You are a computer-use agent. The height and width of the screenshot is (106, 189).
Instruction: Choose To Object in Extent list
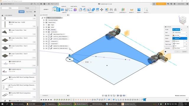click(x=178, y=44)
